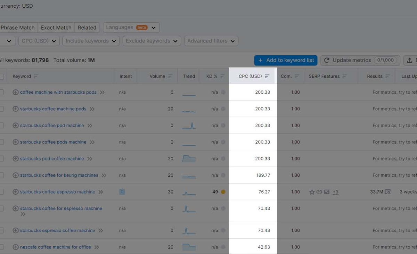This screenshot has width=417, height=254.
Task: Click the Update metrics button
Action: 360,60
